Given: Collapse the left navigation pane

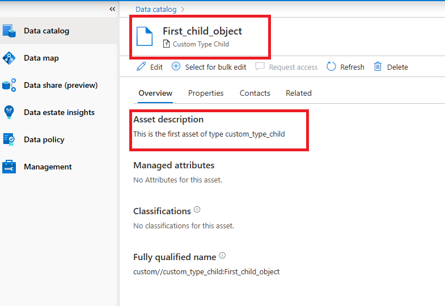Looking at the screenshot, I should click(x=112, y=9).
